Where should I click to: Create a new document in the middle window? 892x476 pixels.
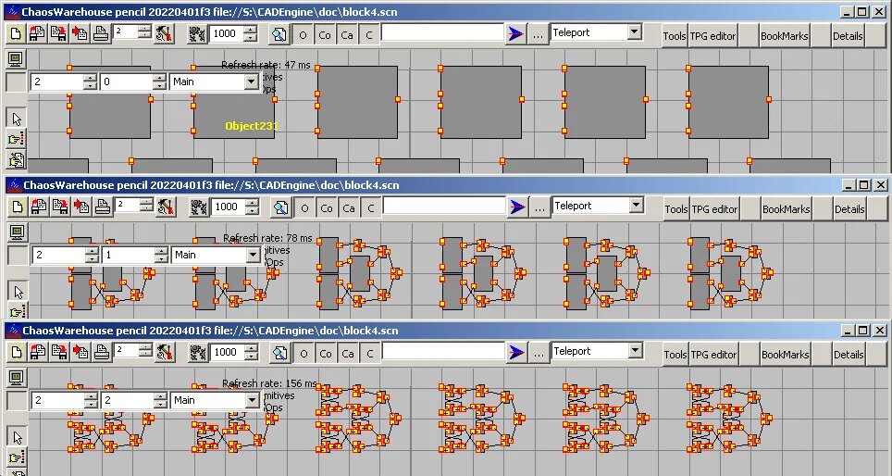[18, 207]
